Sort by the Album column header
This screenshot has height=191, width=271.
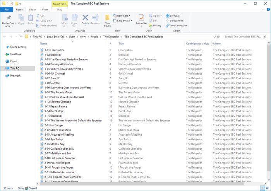click(217, 43)
